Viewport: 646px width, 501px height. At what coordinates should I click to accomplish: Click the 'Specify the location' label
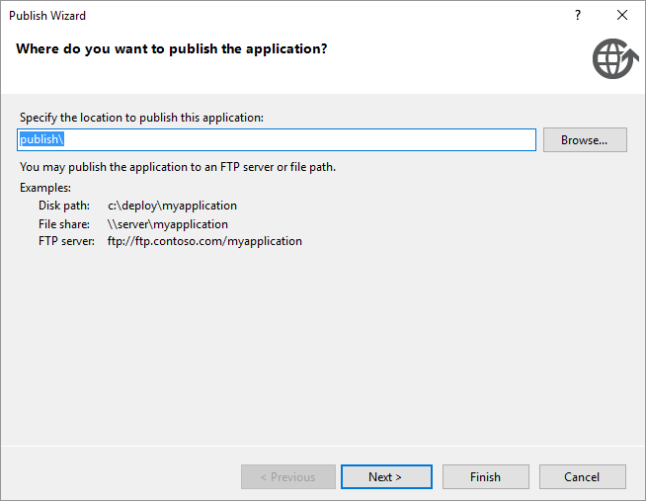(141, 118)
